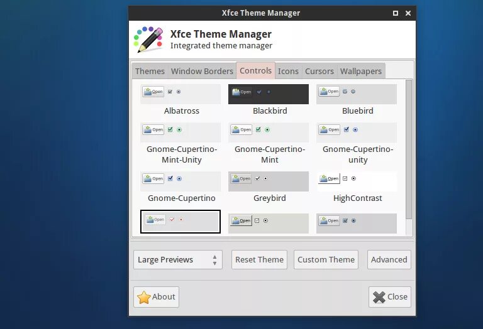Click the vertical scrollbar of theme list
483x329 pixels.
click(x=409, y=149)
